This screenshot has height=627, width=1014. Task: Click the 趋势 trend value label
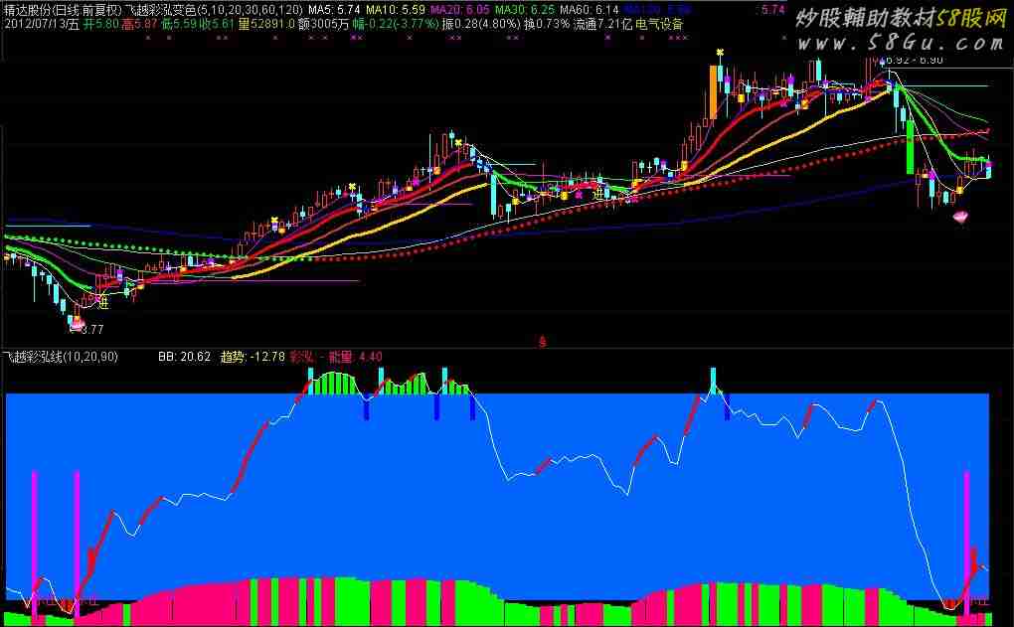253,356
